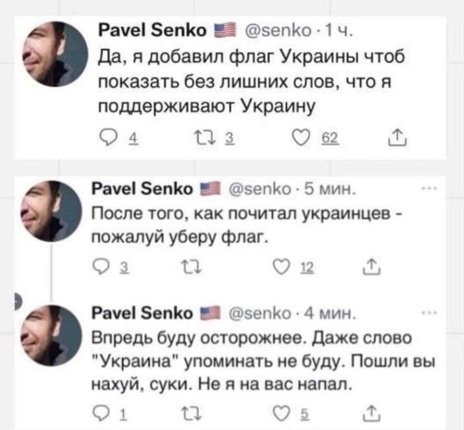Image resolution: width=464 pixels, height=430 pixels.
Task: Share the last tweet posted 4 мин. ago
Action: click(x=371, y=414)
